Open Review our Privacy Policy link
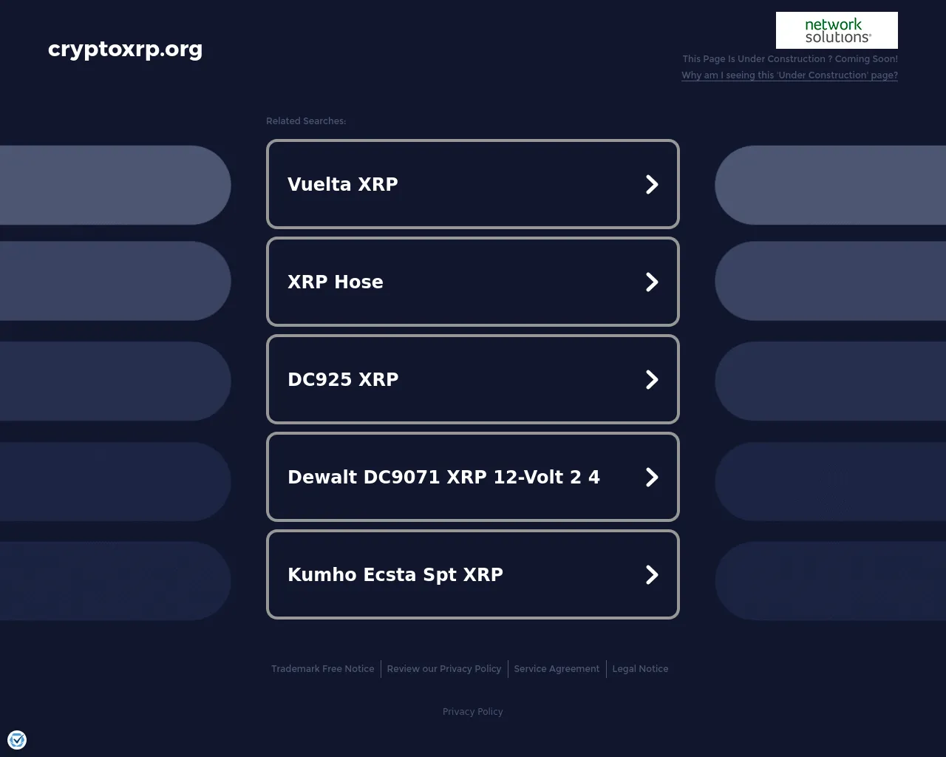946x757 pixels. (x=444, y=668)
